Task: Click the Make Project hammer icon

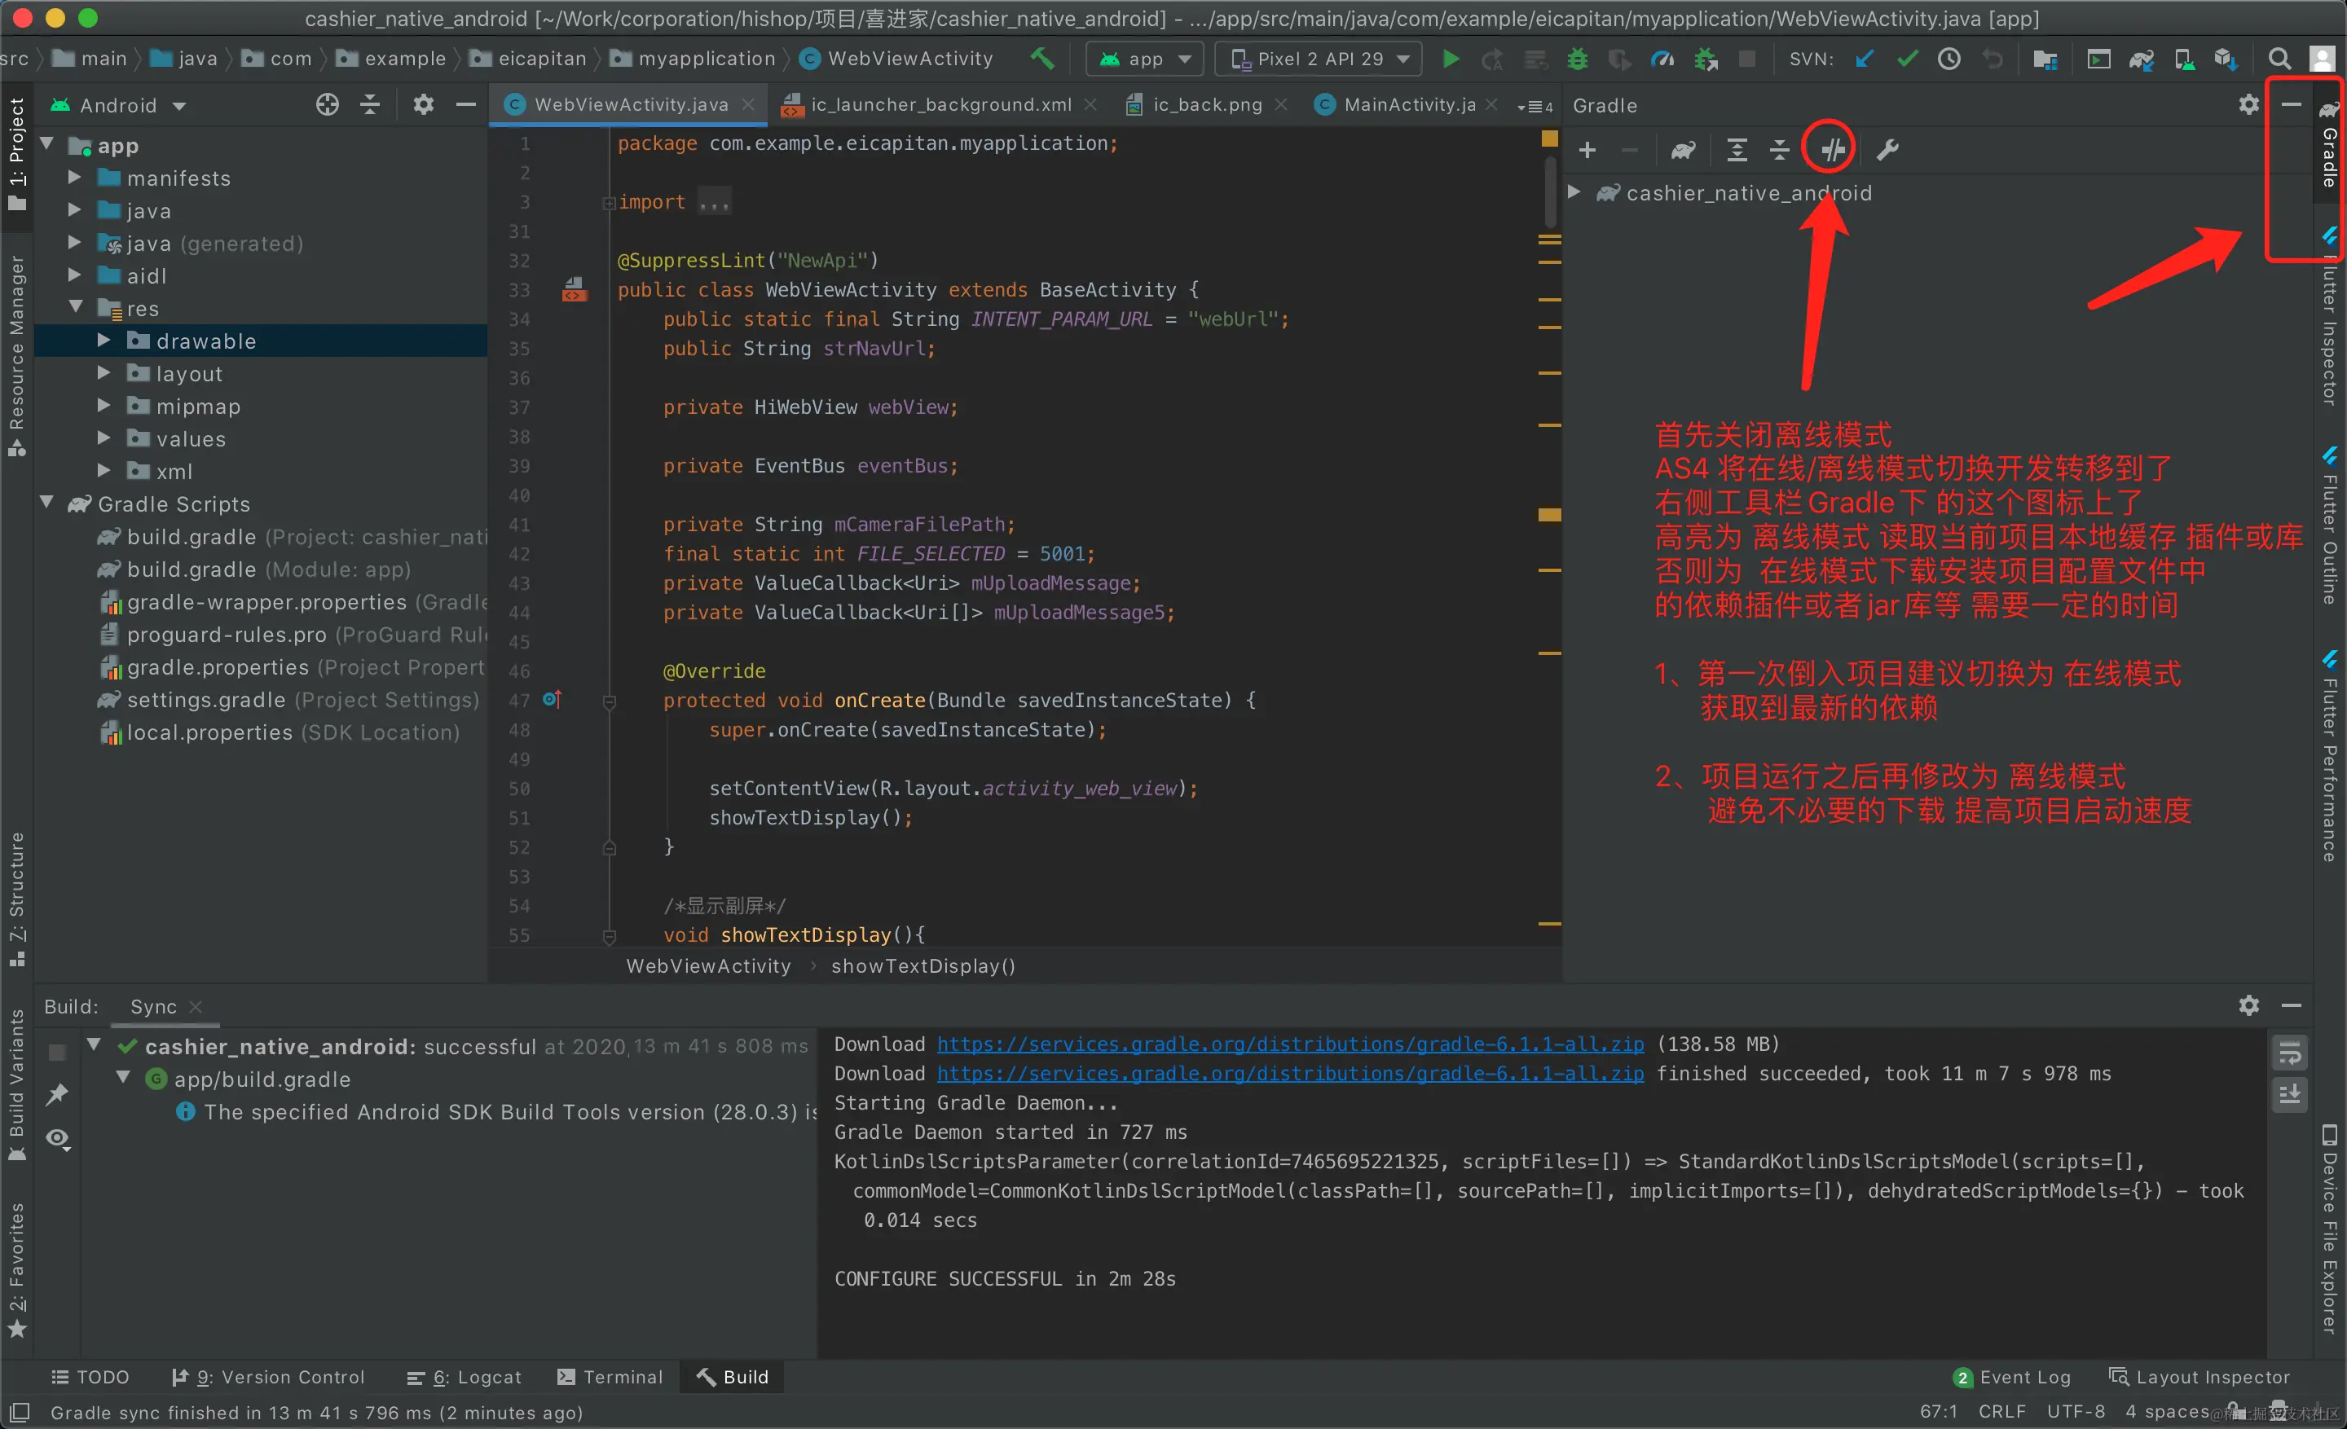Action: tap(1042, 59)
